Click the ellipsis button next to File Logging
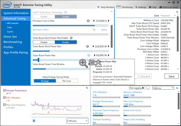 tap(148, 88)
